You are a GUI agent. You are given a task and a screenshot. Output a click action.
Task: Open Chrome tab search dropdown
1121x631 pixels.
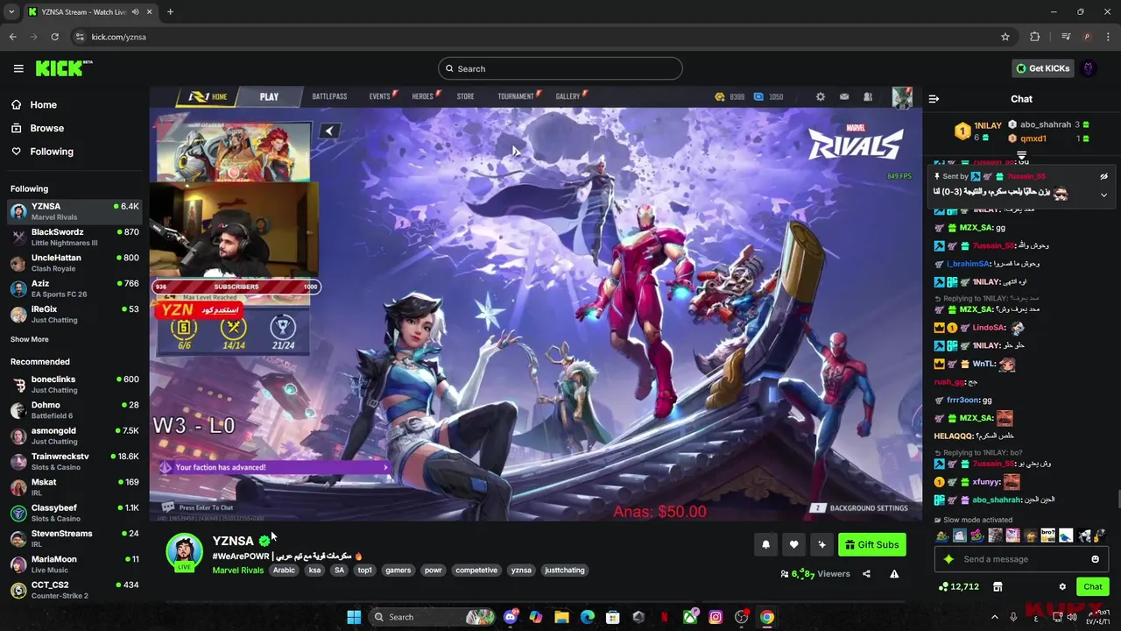click(x=11, y=11)
